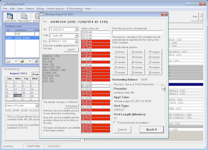Click the patient ID search field

(10, 34)
